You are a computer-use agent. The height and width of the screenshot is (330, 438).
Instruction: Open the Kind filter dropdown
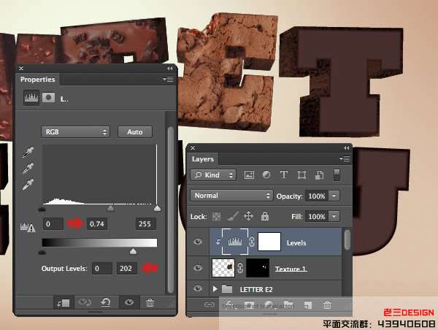pyautogui.click(x=213, y=175)
